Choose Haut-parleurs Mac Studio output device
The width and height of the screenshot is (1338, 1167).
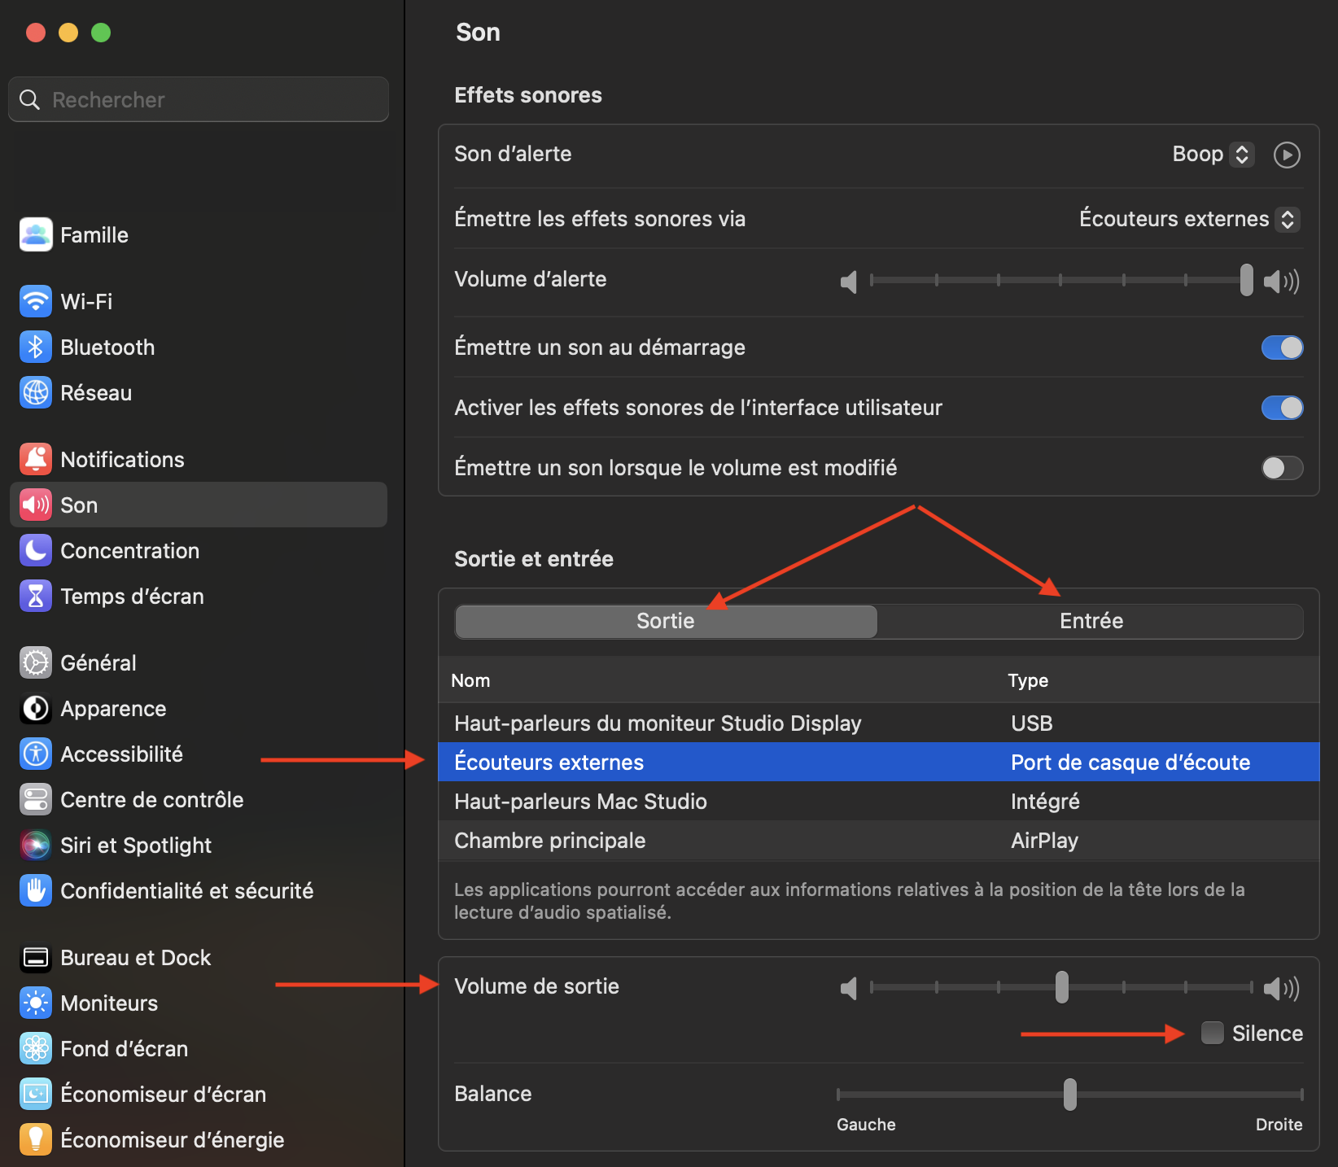(x=580, y=802)
